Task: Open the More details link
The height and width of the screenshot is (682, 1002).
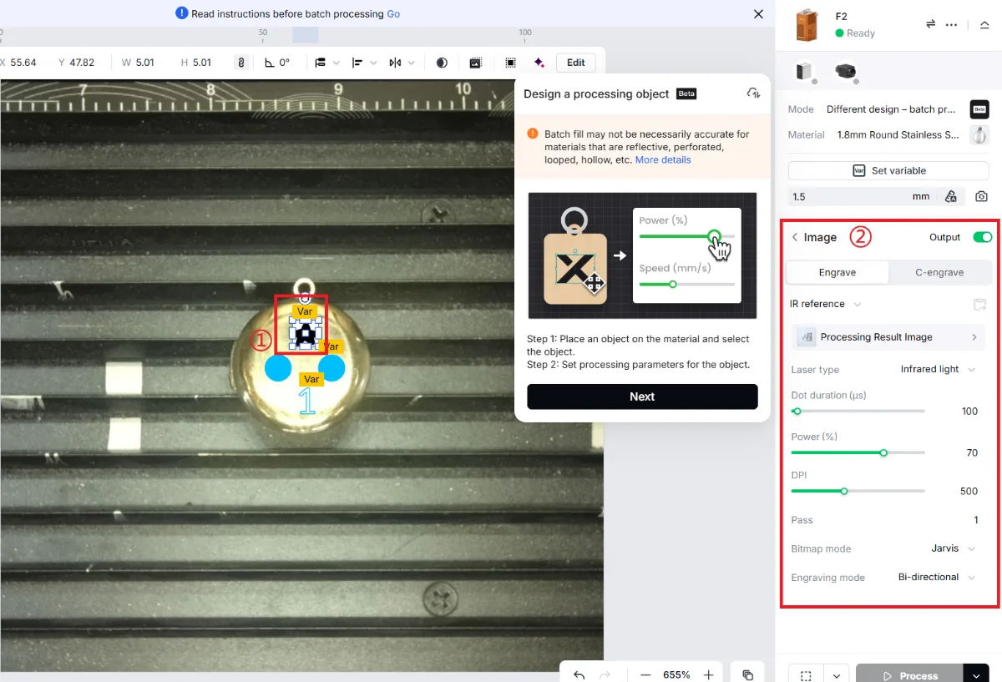Action: pyautogui.click(x=663, y=159)
